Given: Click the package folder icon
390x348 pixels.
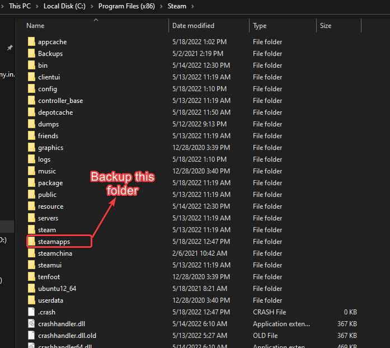Looking at the screenshot, I should (x=31, y=183).
